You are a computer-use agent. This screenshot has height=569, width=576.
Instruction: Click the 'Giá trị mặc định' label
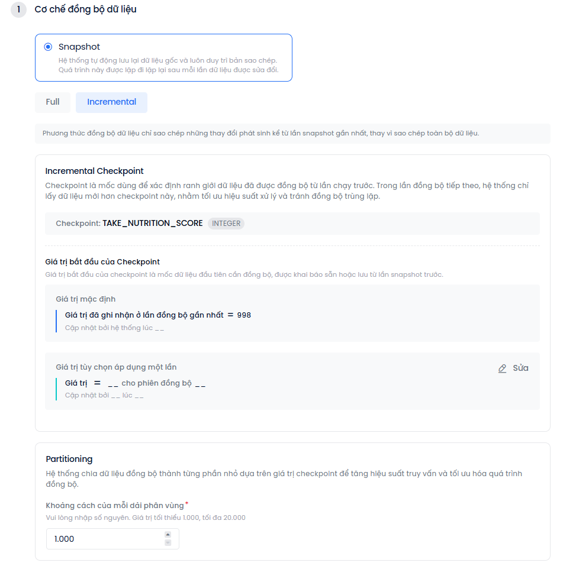[x=86, y=299]
